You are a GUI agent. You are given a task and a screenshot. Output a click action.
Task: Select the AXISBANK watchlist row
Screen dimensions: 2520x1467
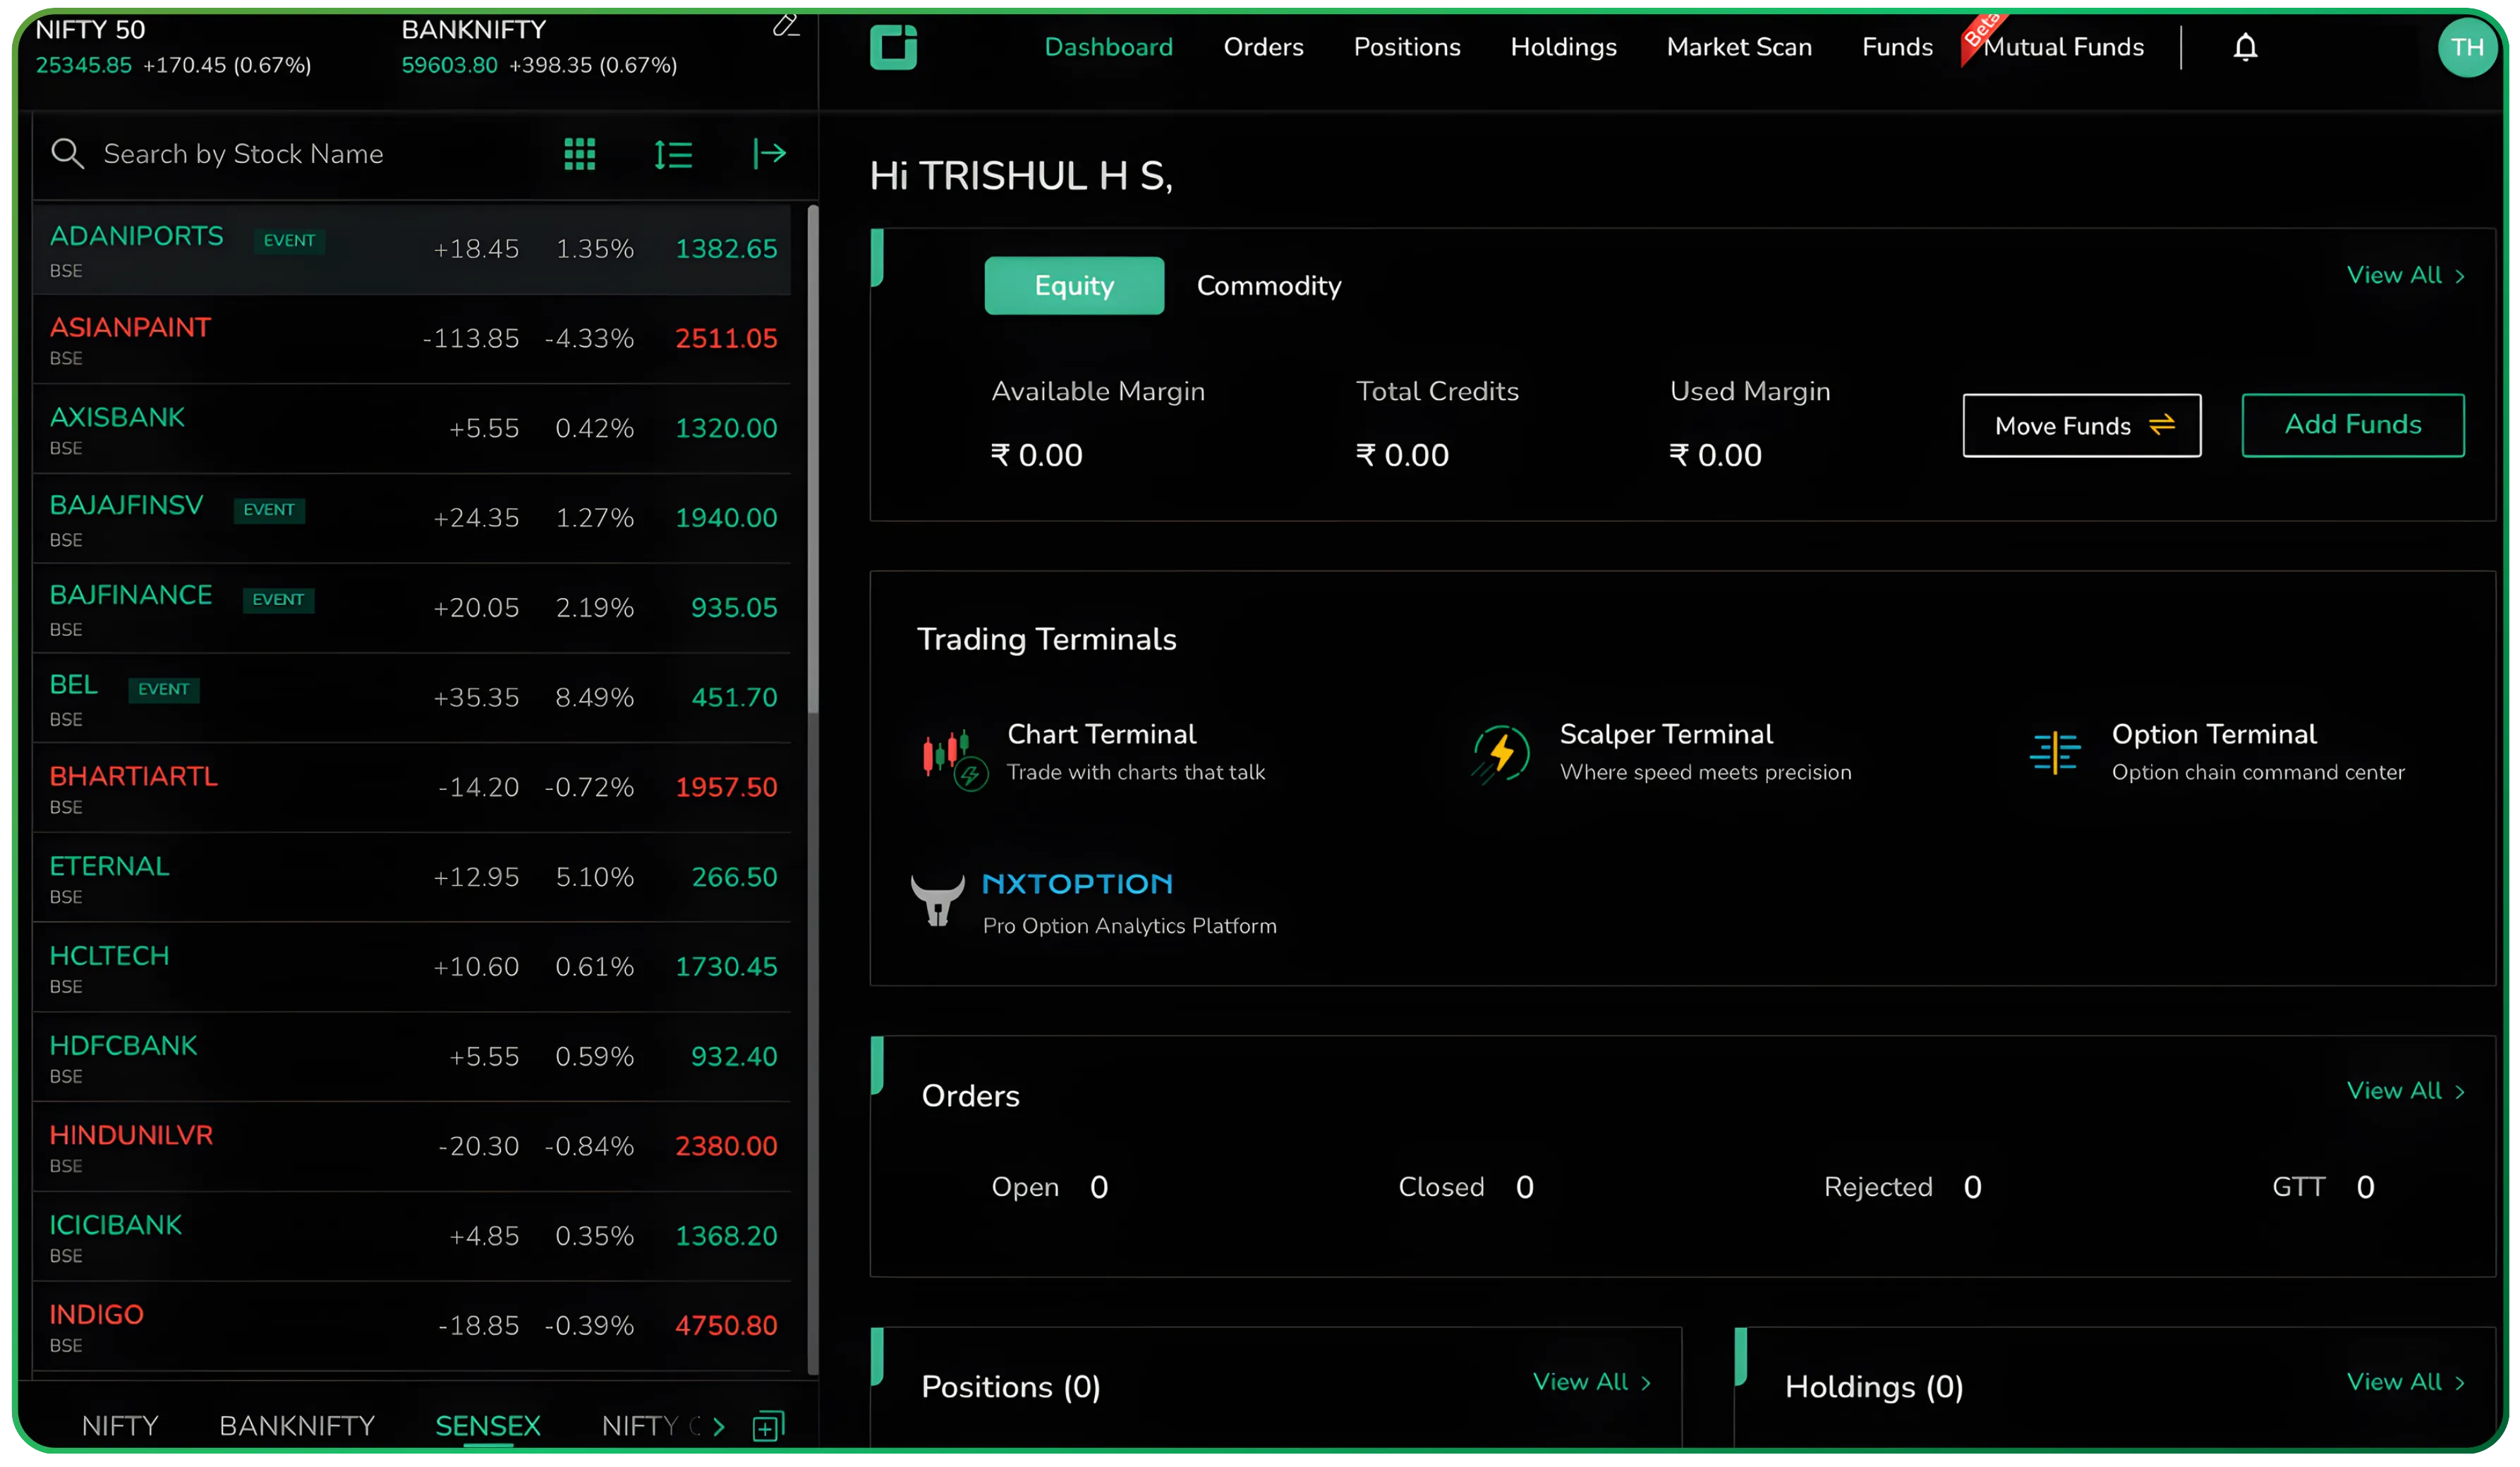412,430
